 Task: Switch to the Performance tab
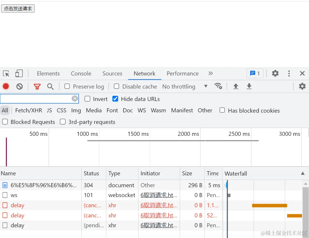pyautogui.click(x=183, y=73)
